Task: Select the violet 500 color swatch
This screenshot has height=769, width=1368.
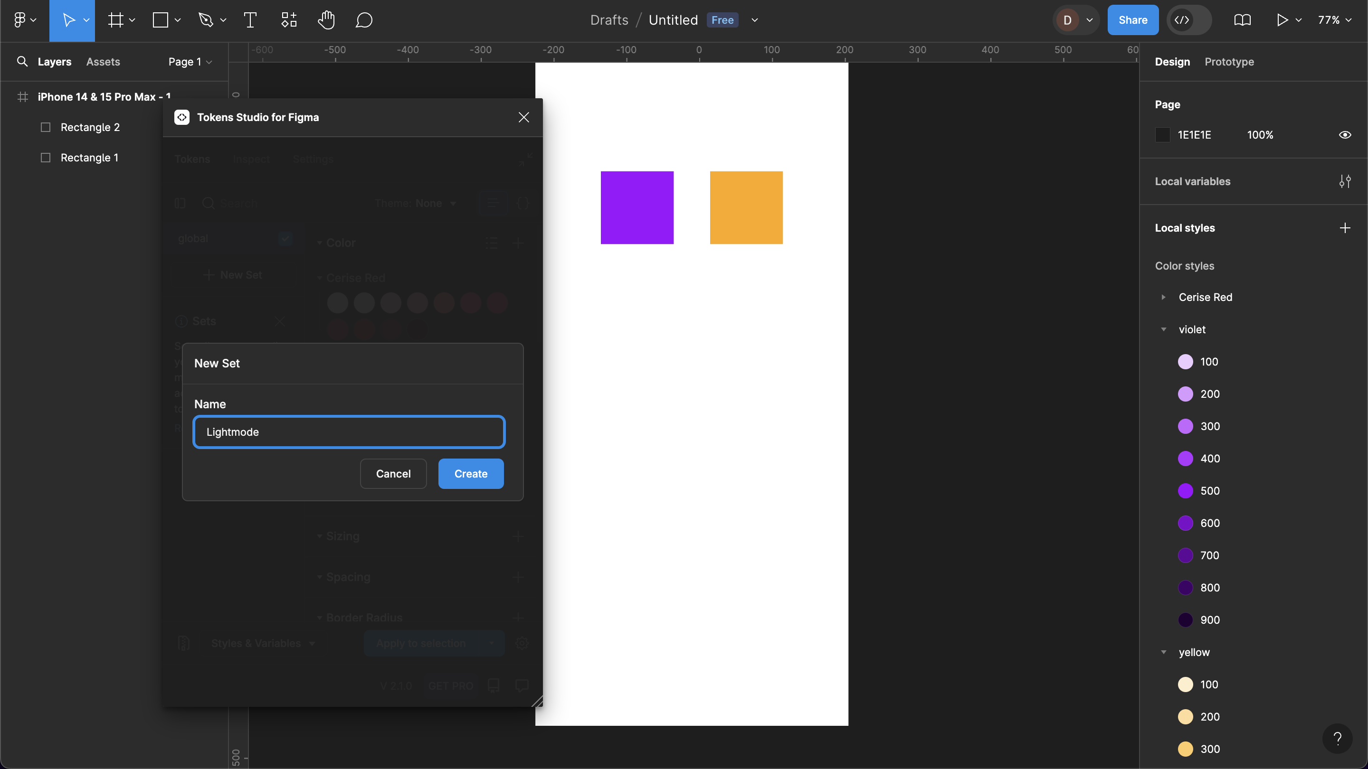Action: tap(1185, 491)
